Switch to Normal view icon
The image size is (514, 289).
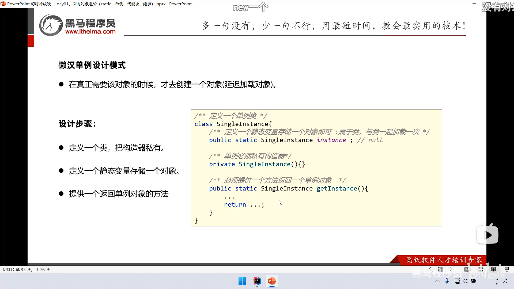click(467, 269)
